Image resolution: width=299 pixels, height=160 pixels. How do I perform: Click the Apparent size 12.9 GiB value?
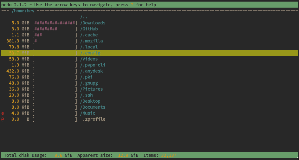[108, 156]
